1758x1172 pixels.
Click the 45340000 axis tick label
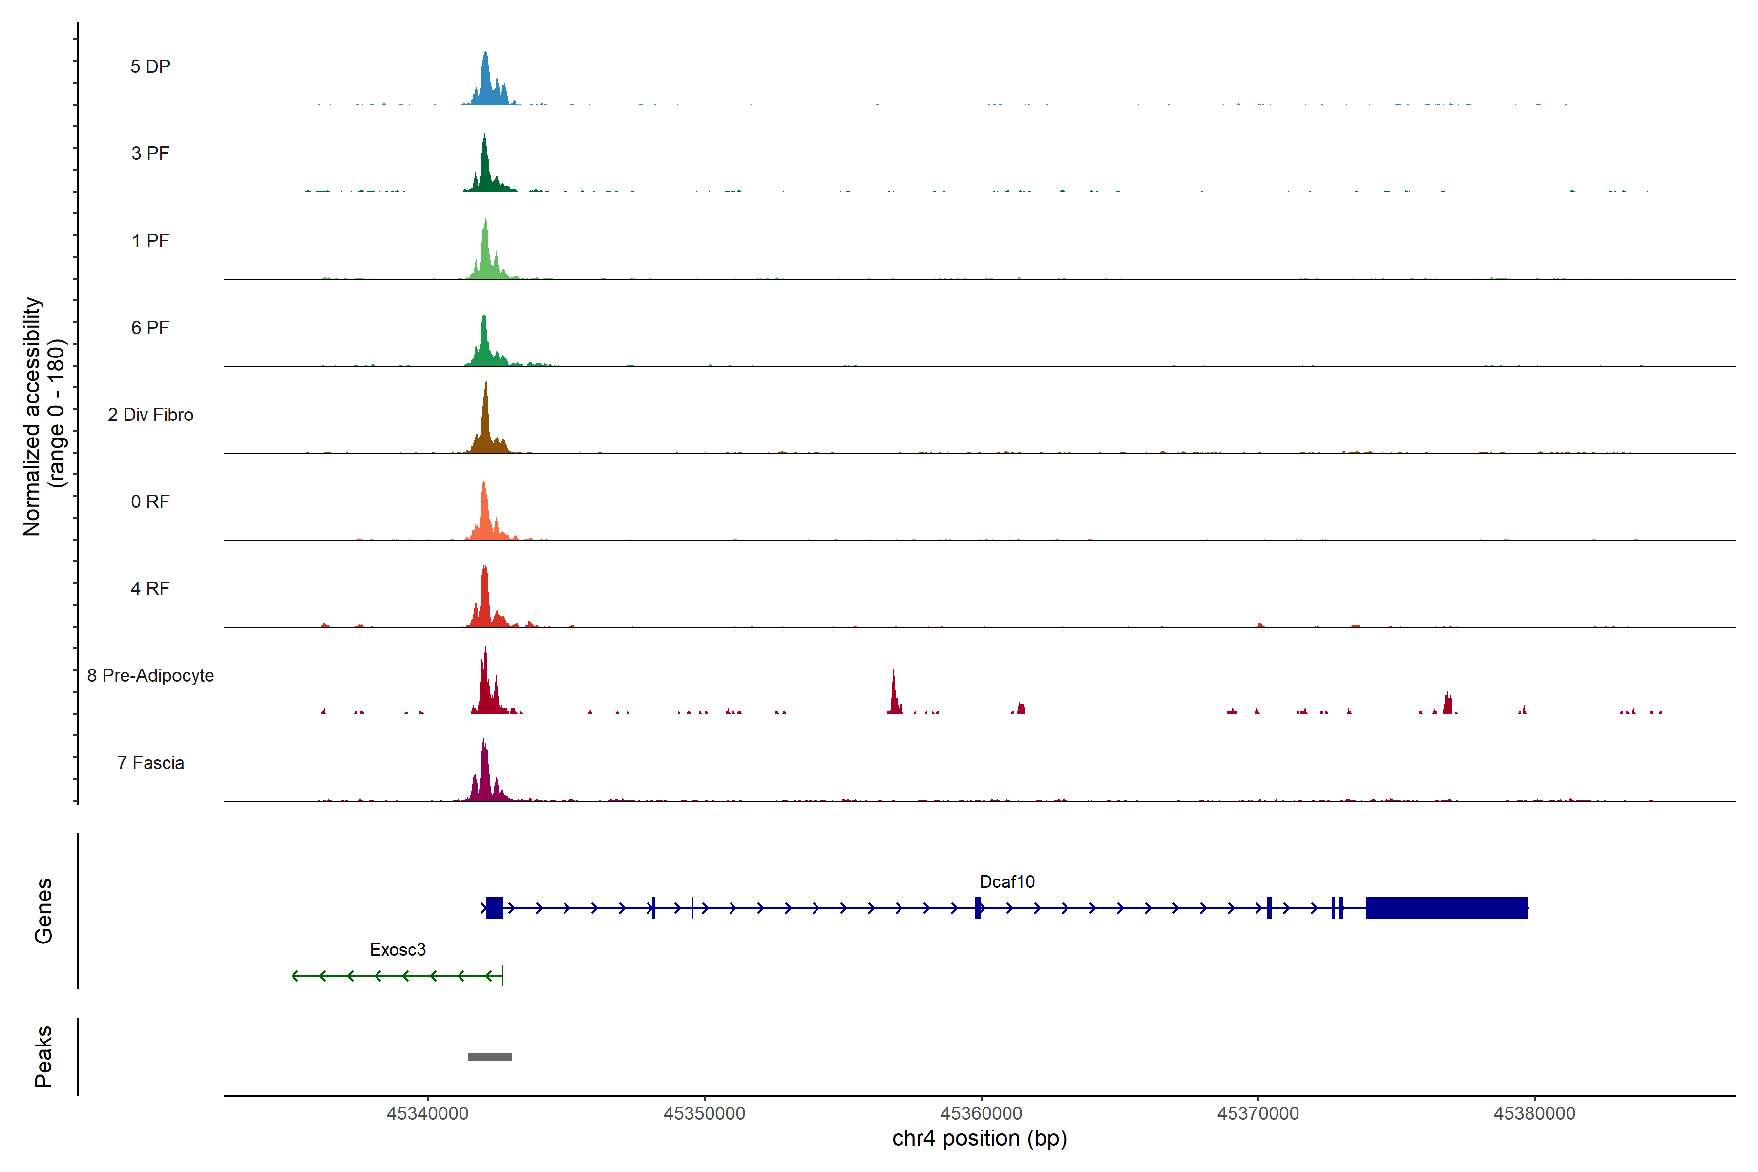[428, 1113]
